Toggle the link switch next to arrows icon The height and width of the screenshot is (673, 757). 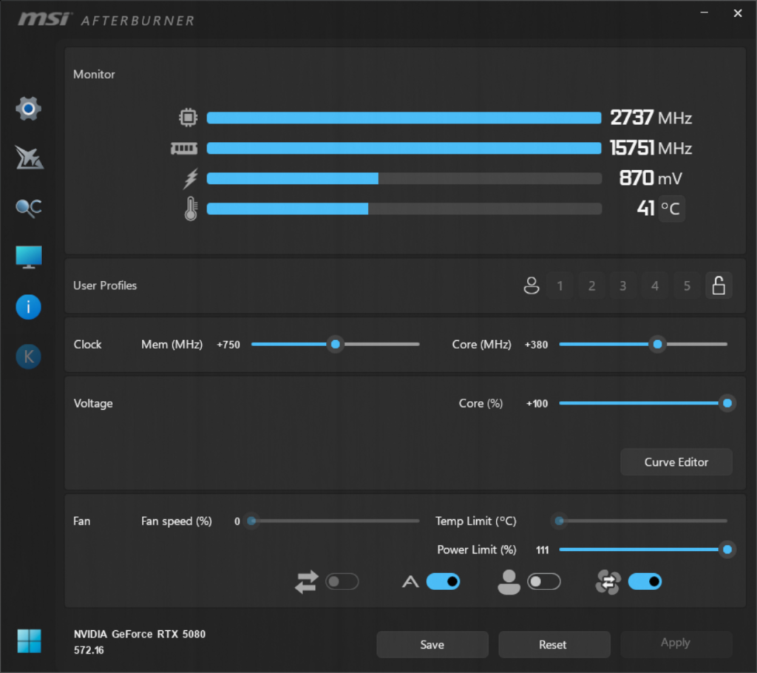342,582
